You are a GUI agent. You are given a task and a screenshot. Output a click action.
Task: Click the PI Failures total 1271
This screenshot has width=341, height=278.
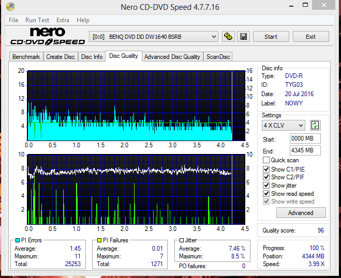[157, 264]
